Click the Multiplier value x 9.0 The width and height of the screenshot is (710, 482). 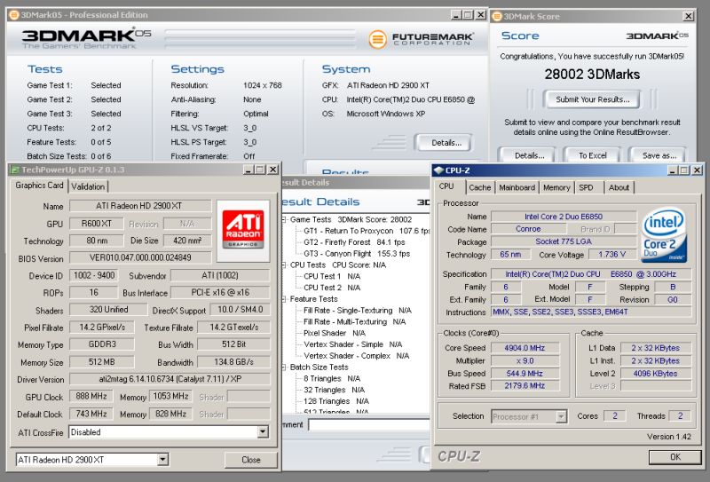[525, 361]
